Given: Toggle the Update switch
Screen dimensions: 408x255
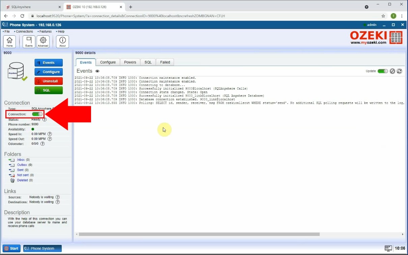Looking at the screenshot, I should 383,71.
